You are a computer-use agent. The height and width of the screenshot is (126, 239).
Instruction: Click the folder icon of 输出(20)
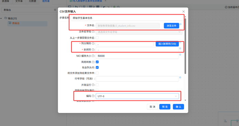[x=6, y=18]
